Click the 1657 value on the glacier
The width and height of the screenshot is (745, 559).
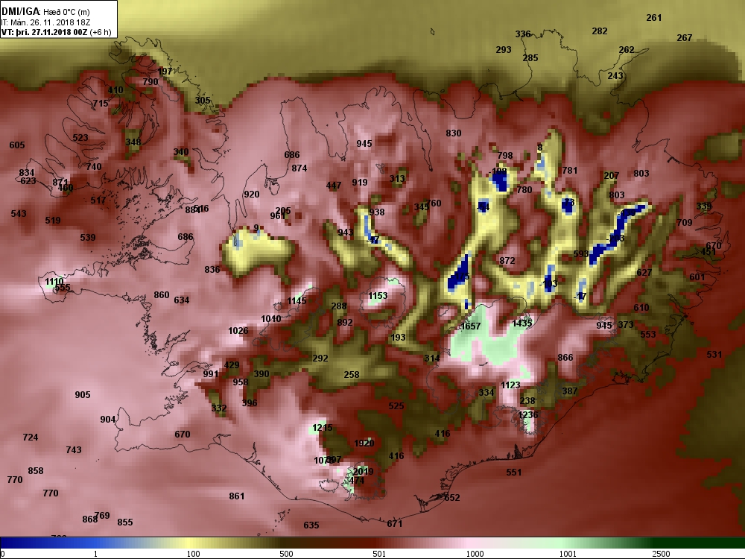[471, 326]
